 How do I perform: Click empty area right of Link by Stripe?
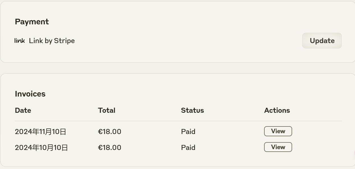pyautogui.click(x=188, y=41)
